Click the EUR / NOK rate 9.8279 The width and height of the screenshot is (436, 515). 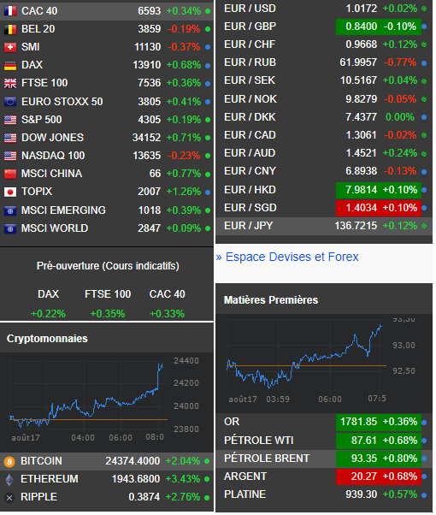pyautogui.click(x=361, y=99)
